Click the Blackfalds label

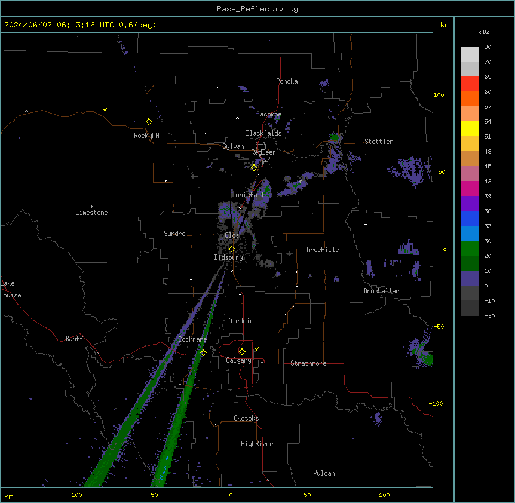click(x=263, y=133)
